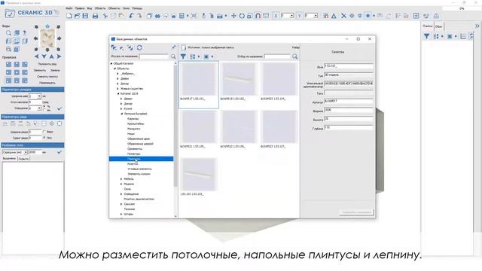Image resolution: width=482 pixels, height=271 pixels.
Task: Expand the right panel chevron arrows
Action: click(x=477, y=26)
